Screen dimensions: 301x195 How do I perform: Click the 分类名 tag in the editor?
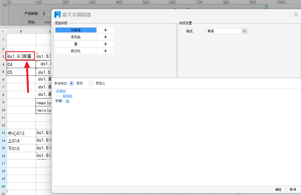point(61,91)
